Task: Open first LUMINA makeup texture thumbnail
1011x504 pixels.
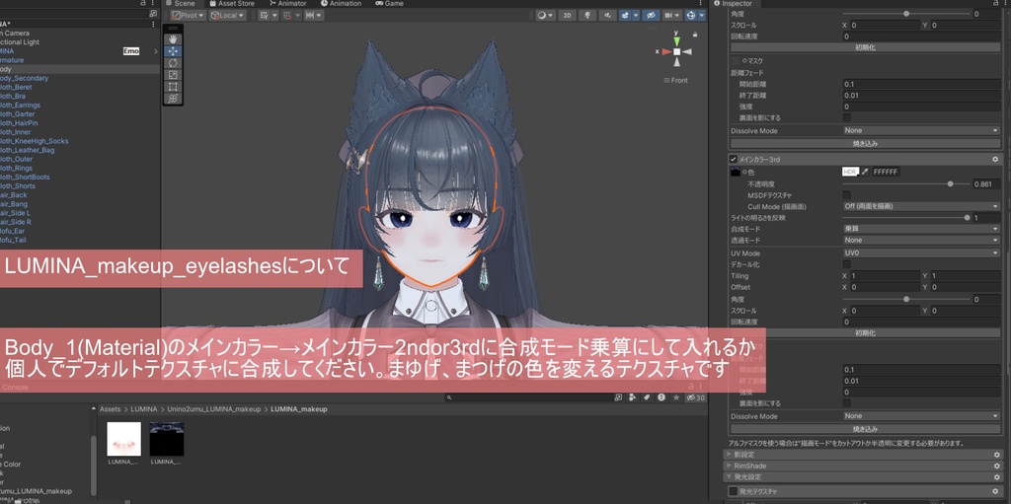Action: 123,440
